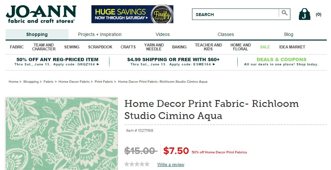Open the Firefly Frenzy savings banner
331x170 pixels.
tap(132, 14)
